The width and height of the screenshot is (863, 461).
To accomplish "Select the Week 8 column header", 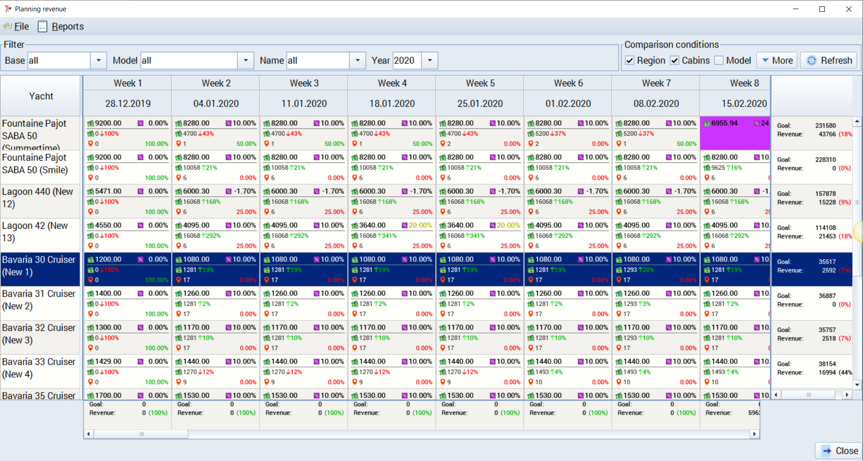I will coord(735,83).
